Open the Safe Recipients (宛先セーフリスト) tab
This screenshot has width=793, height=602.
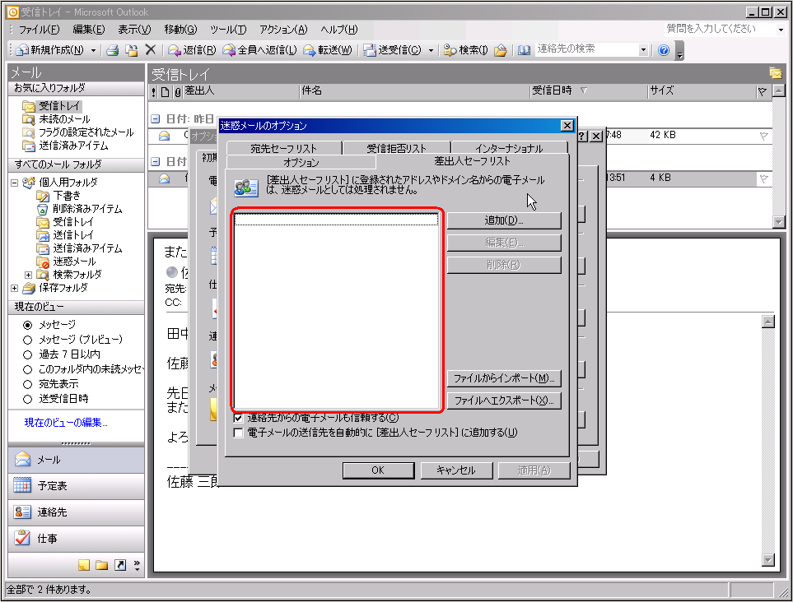284,148
